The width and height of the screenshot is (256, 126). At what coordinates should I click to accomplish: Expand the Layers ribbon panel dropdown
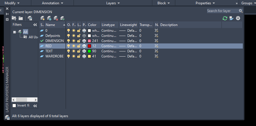pos(113,3)
